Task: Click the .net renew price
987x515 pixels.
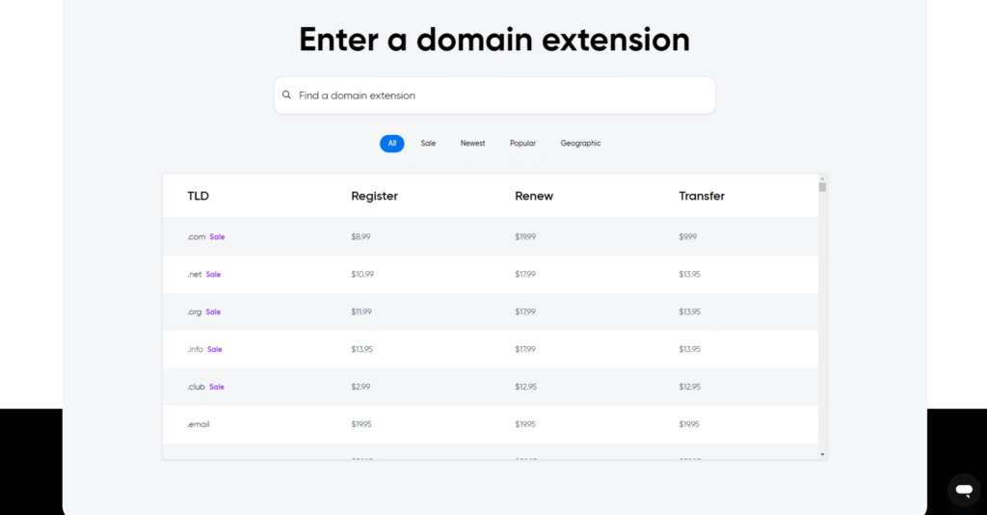Action: pos(525,275)
